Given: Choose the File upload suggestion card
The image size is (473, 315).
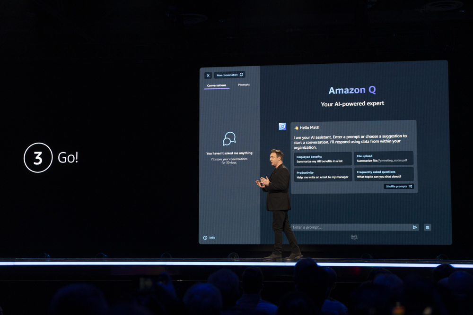Looking at the screenshot, I should 384,158.
